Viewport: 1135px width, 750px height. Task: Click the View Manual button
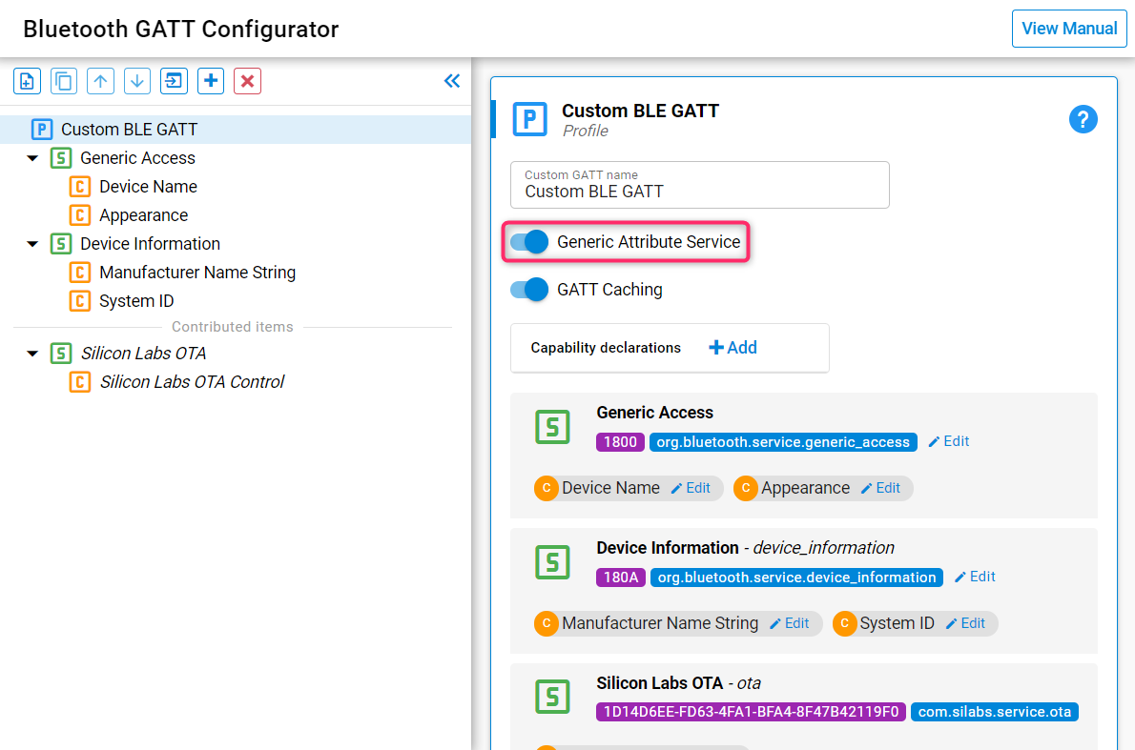pos(1068,29)
